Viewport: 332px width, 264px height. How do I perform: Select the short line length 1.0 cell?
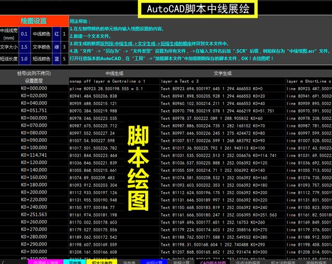24,58
